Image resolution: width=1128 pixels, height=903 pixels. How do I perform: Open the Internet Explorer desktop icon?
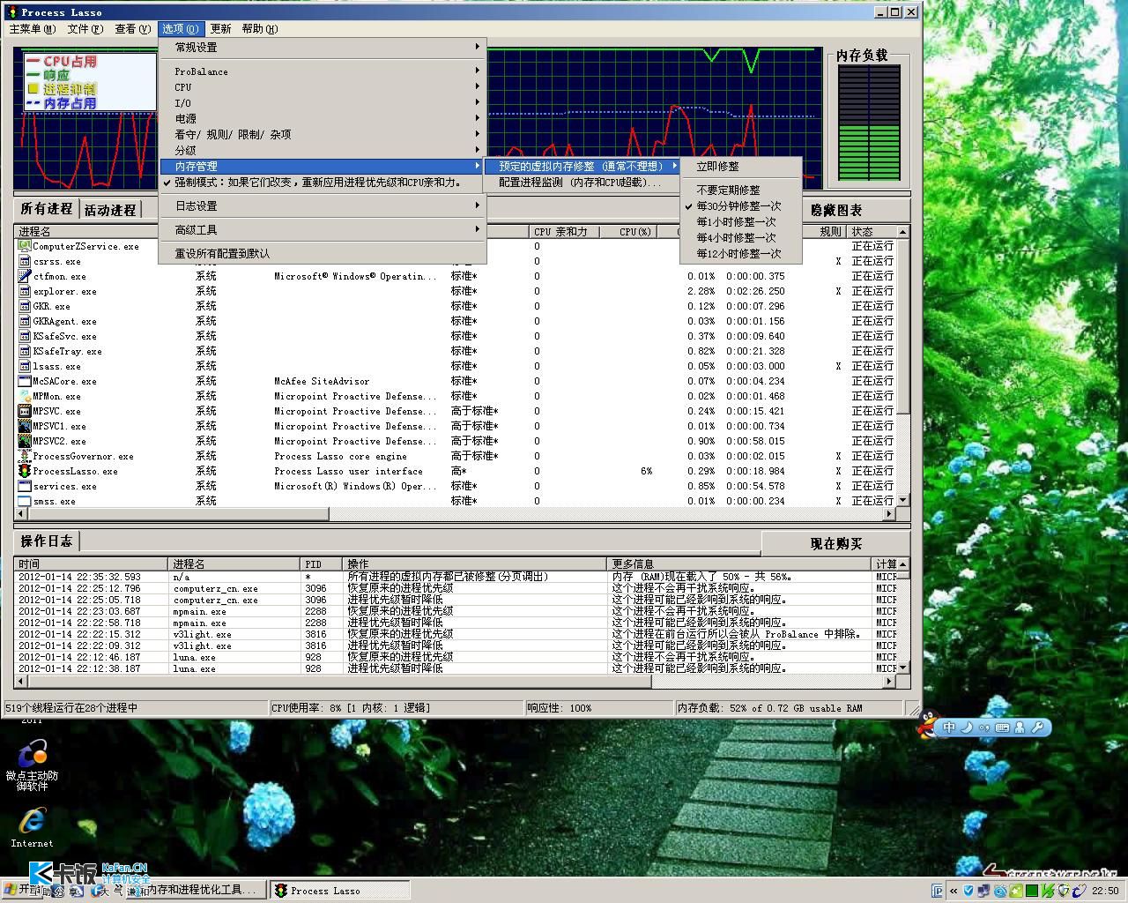coord(32,827)
